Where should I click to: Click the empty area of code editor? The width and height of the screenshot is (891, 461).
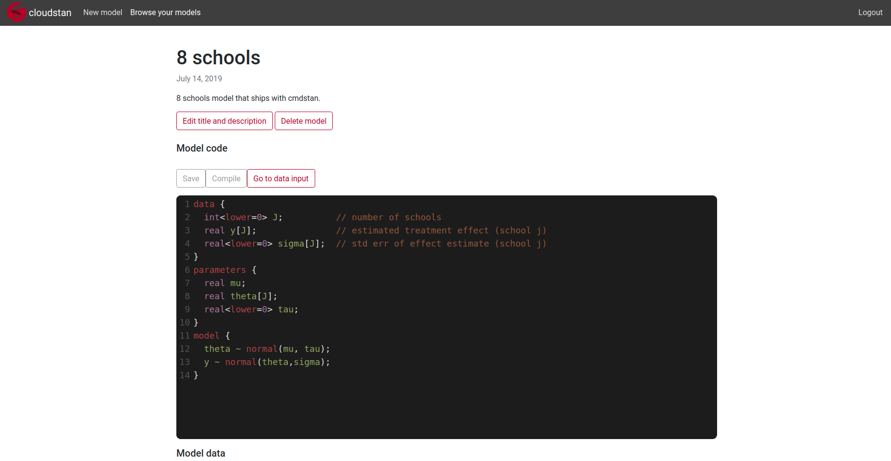[x=446, y=409]
